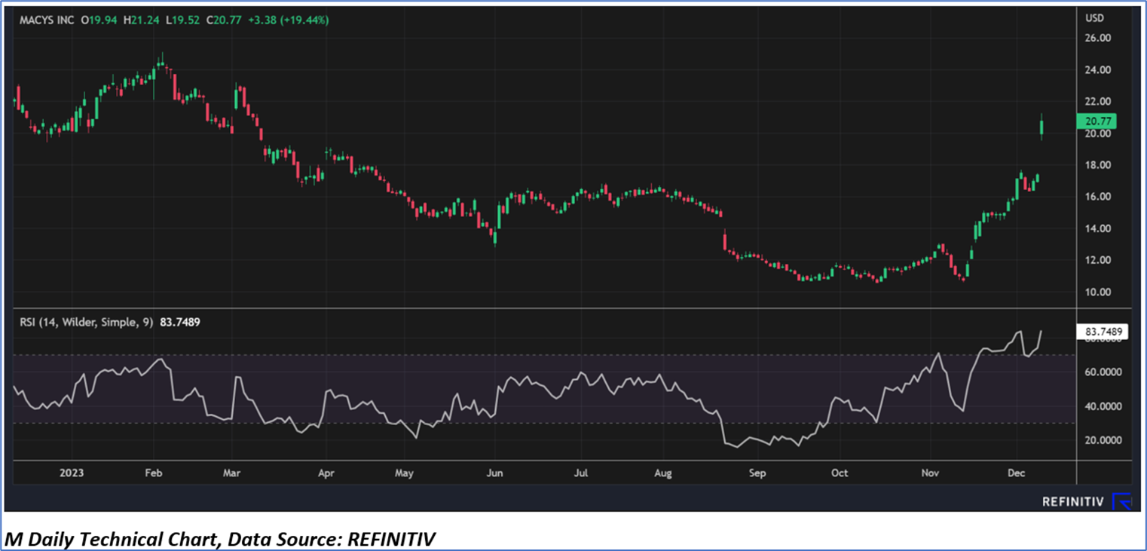Click the Jul time axis label
The width and height of the screenshot is (1147, 551).
(x=581, y=473)
